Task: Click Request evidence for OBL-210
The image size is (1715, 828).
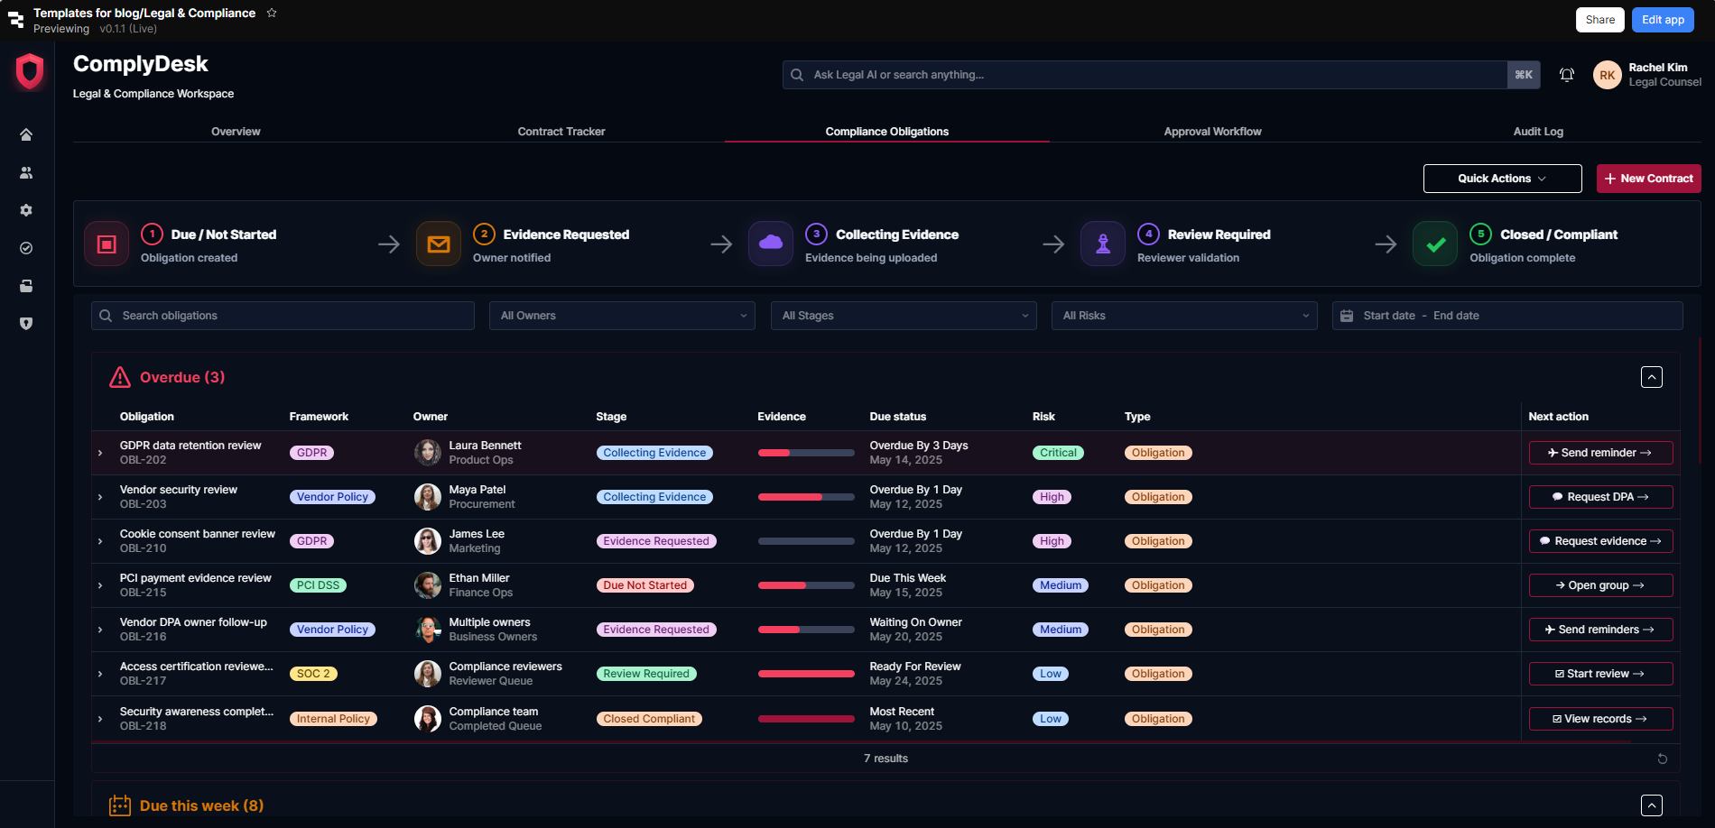Action: point(1600,541)
